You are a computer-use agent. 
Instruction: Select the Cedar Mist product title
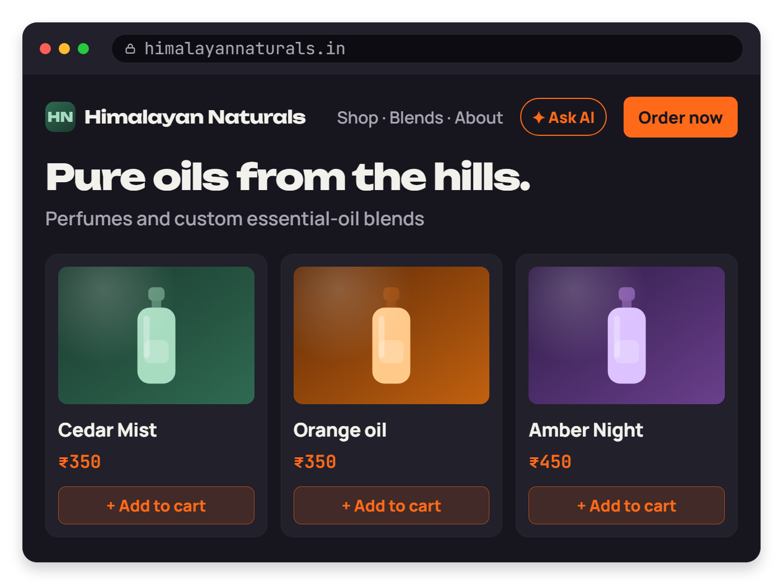107,430
